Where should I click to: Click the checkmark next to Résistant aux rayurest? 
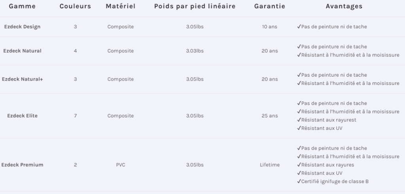pyautogui.click(x=299, y=120)
